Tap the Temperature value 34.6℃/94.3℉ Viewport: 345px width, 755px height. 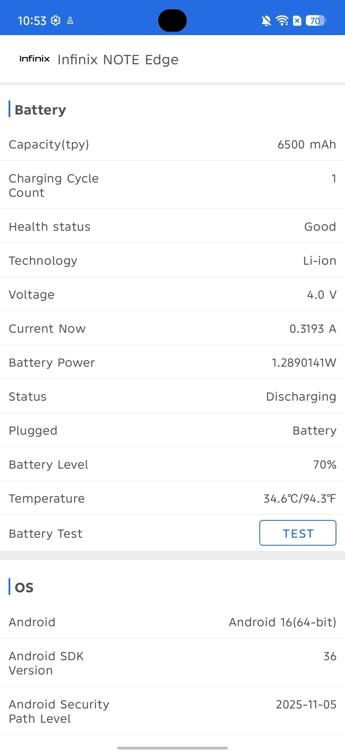(300, 498)
